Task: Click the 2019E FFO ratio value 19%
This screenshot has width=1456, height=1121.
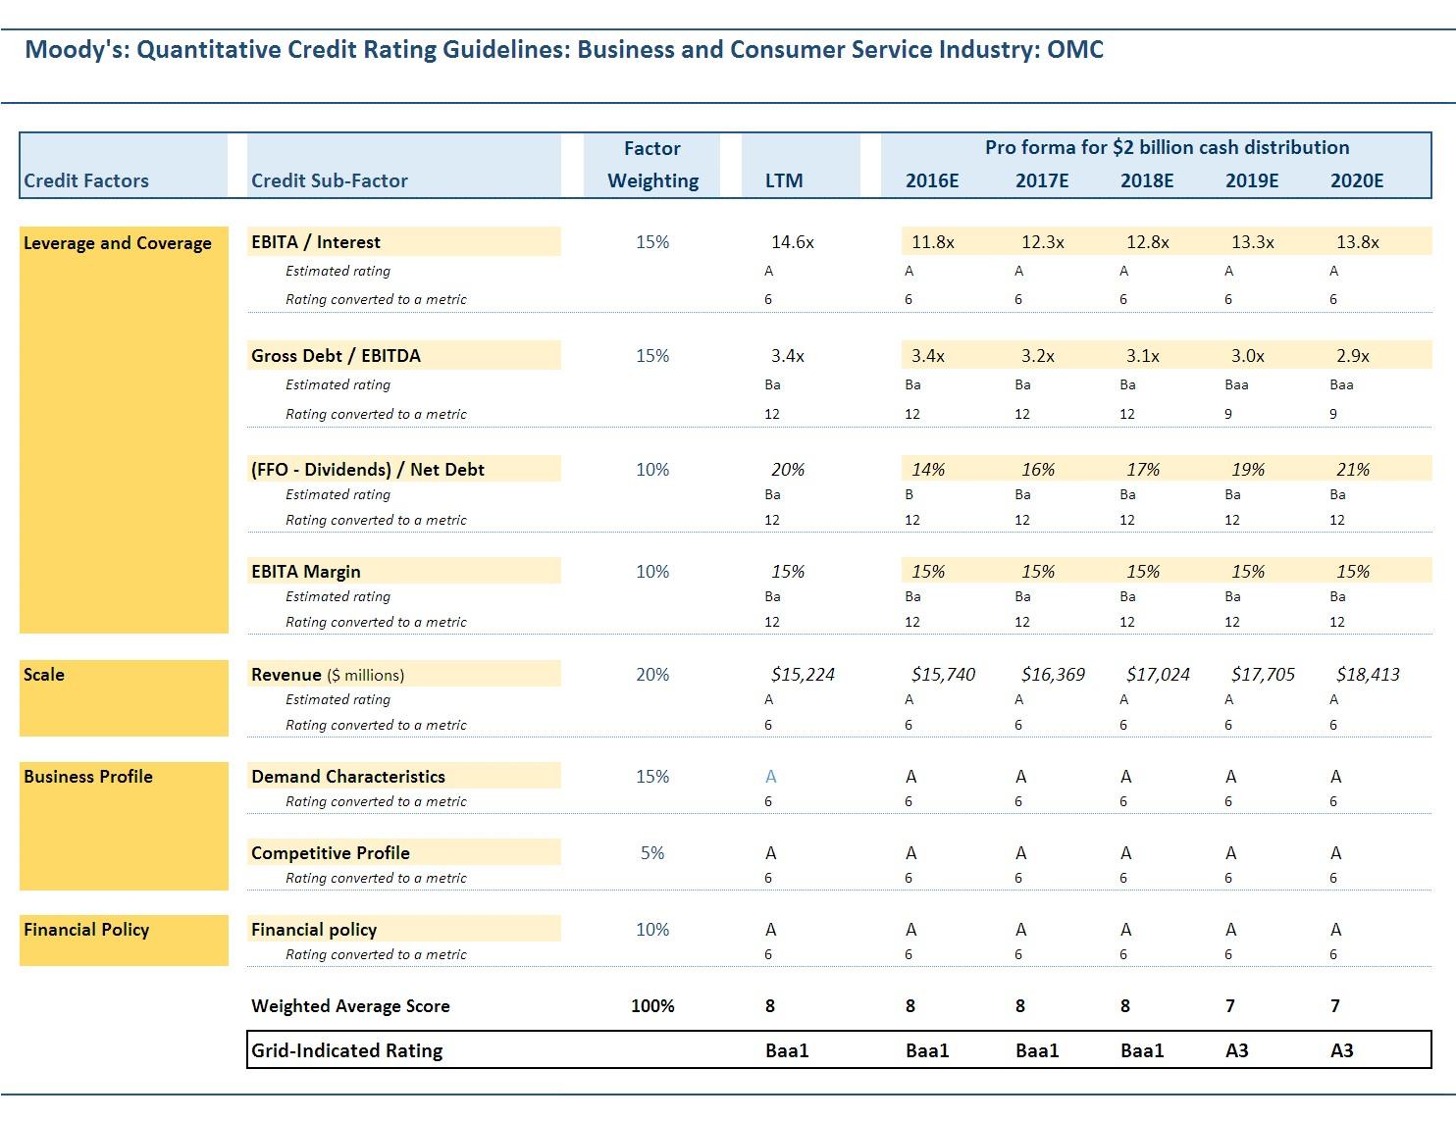Action: pyautogui.click(x=1248, y=470)
